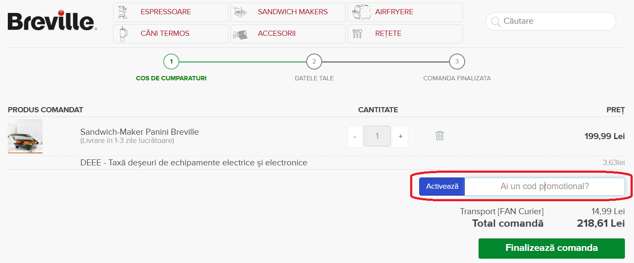Click the Finalizează comanda button
This screenshot has width=634, height=263.
[x=551, y=248]
